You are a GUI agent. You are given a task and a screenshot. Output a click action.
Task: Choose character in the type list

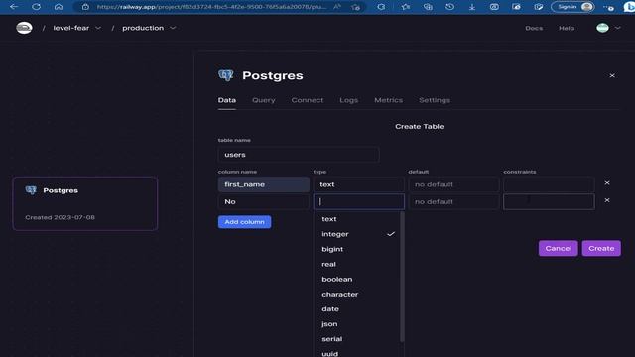pyautogui.click(x=358, y=294)
